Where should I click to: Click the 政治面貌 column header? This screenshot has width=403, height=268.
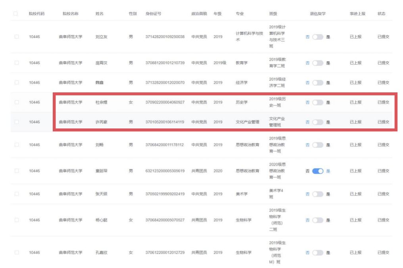point(199,14)
